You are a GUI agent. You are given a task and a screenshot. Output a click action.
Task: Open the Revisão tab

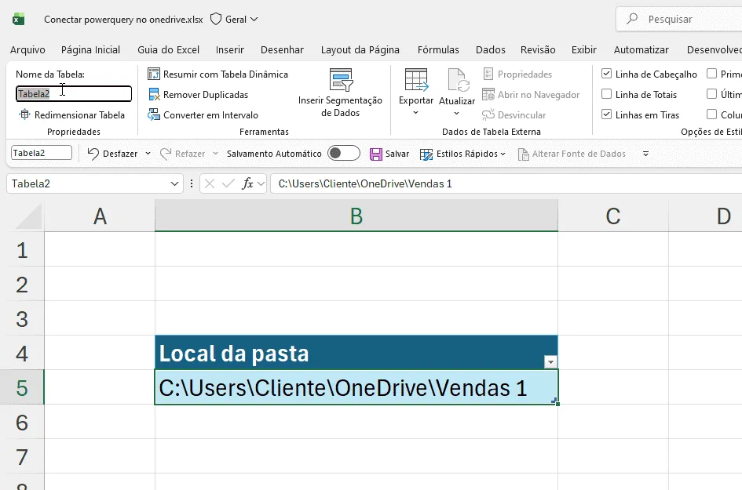pyautogui.click(x=538, y=50)
